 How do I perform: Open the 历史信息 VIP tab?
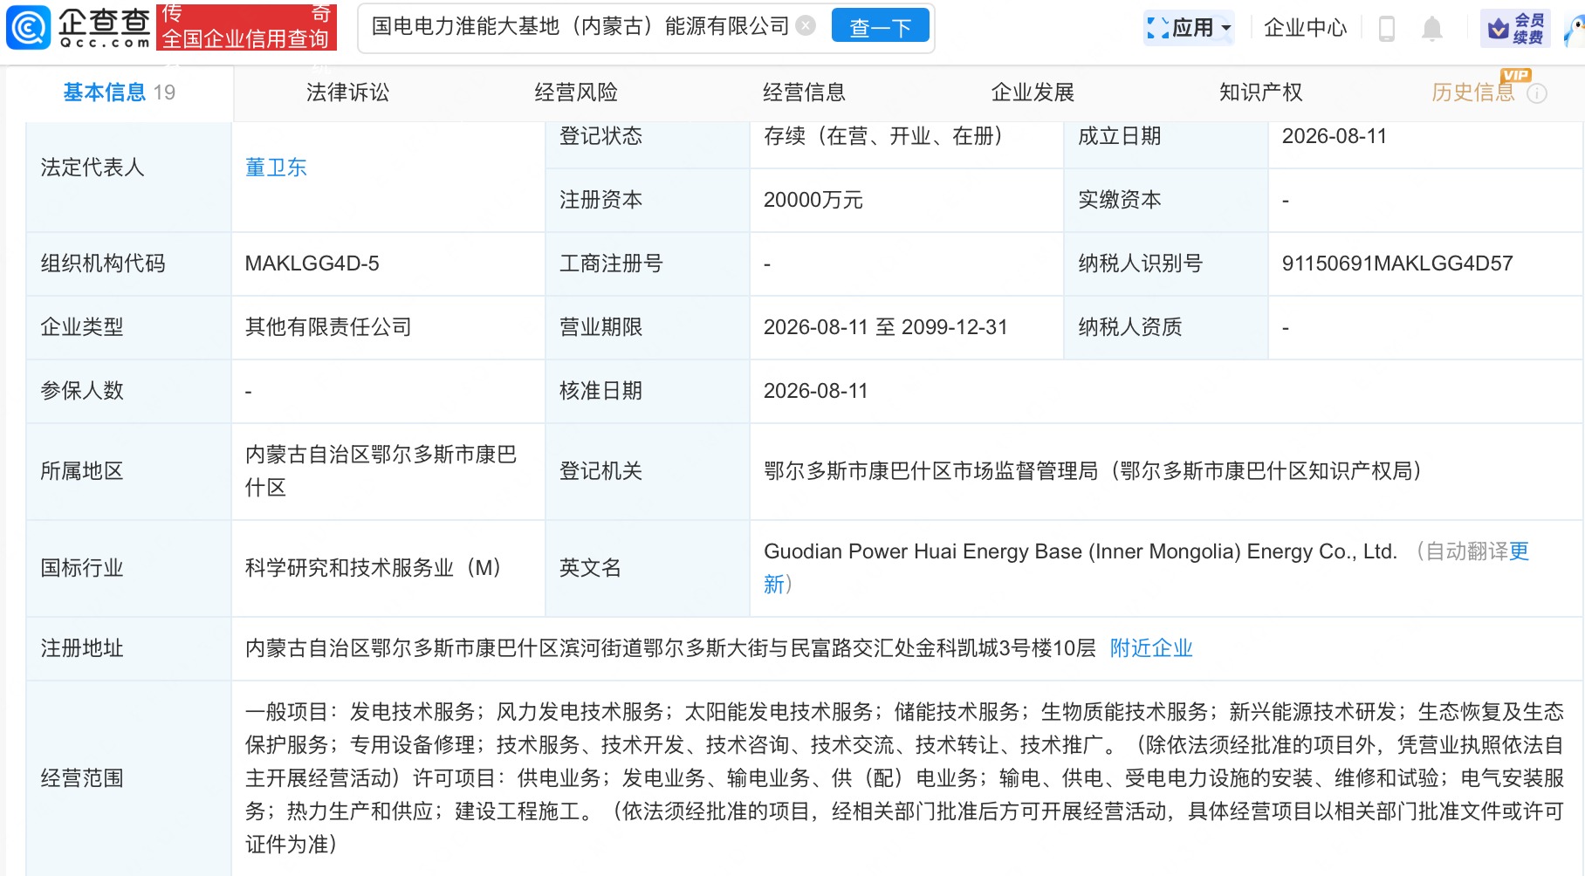point(1473,92)
